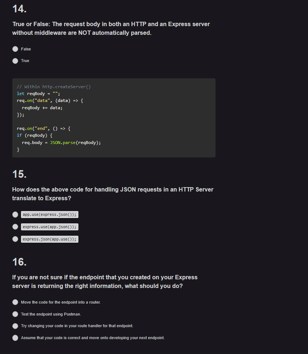Click the question 15 heading number
Screen dimensions: 308x354
tap(19, 174)
